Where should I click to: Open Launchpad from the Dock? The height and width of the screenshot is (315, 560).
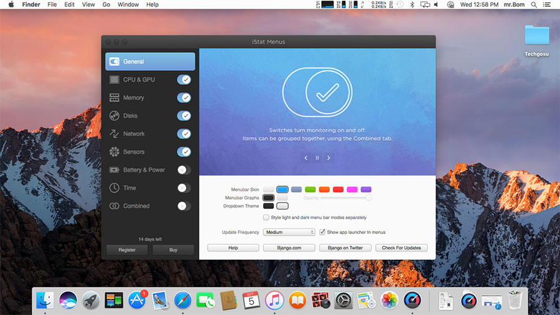coord(91,300)
